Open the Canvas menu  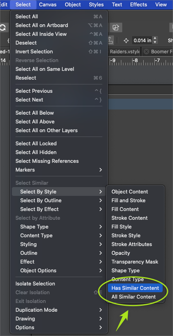point(48,4)
